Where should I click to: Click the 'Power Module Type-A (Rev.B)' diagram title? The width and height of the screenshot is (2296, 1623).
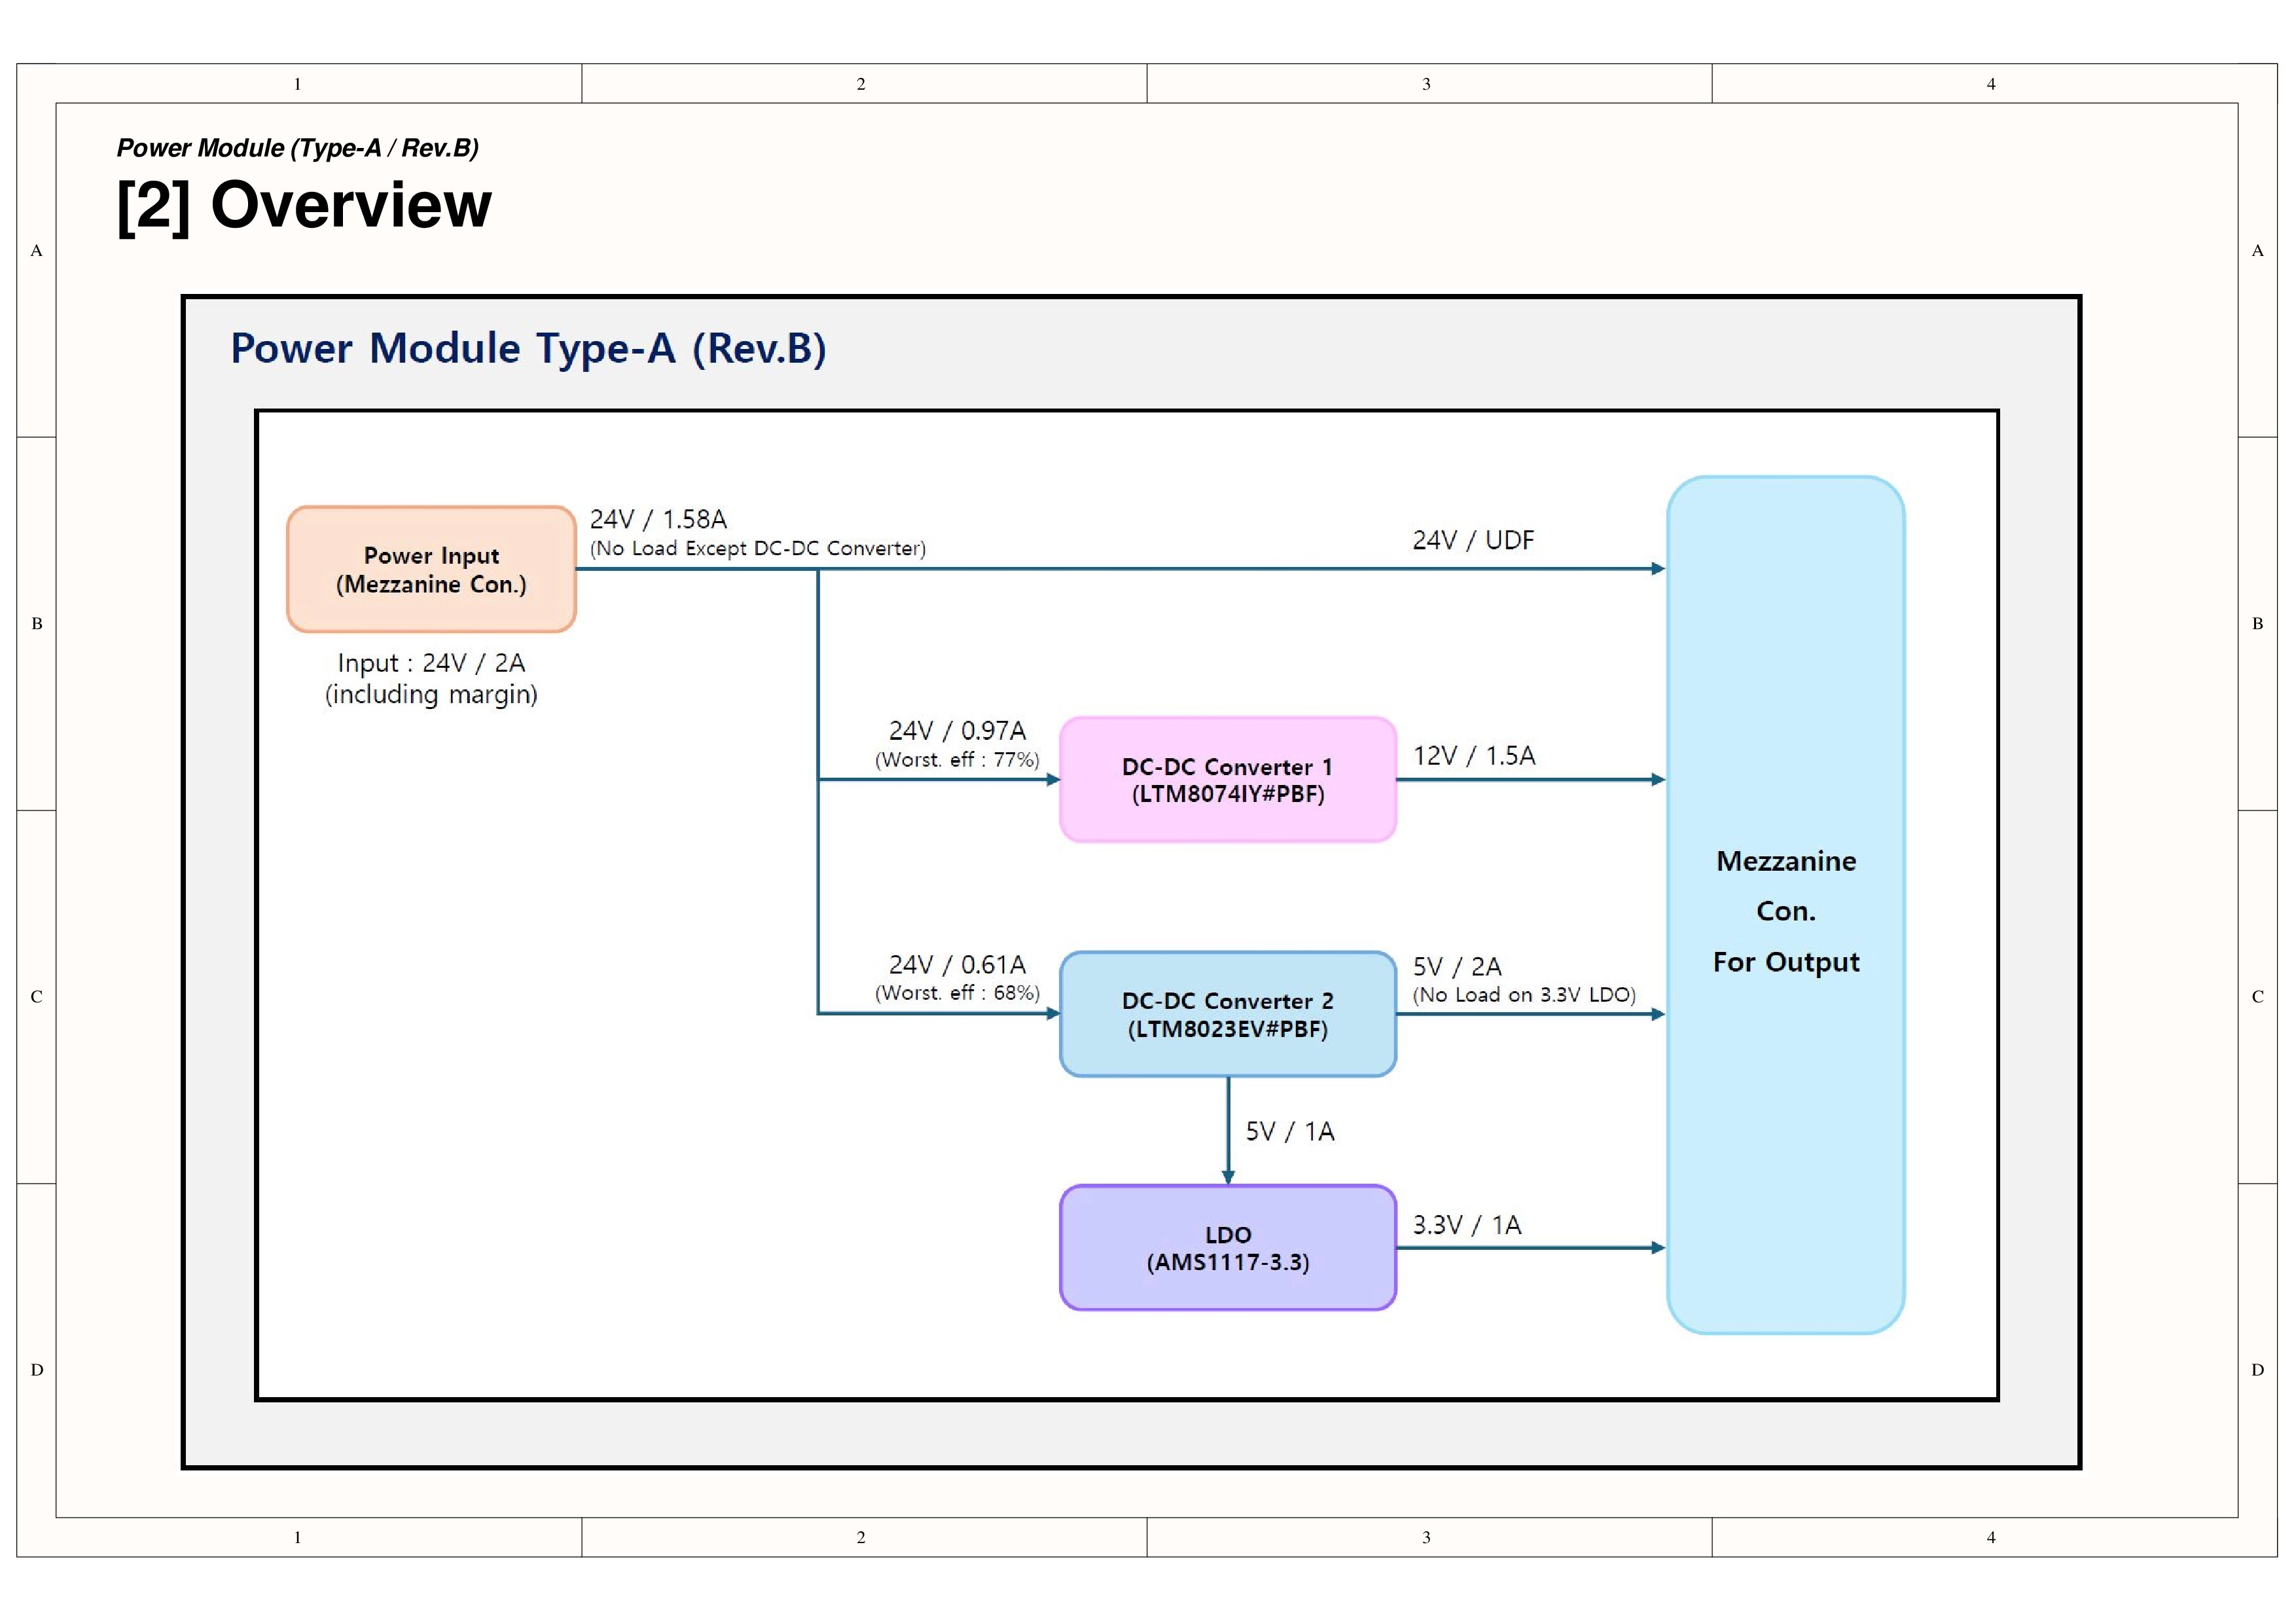point(528,348)
